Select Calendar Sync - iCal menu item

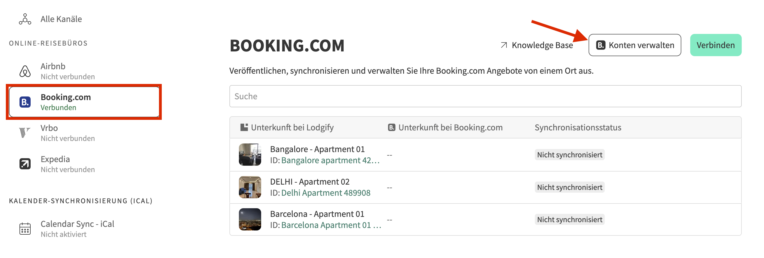(x=84, y=229)
